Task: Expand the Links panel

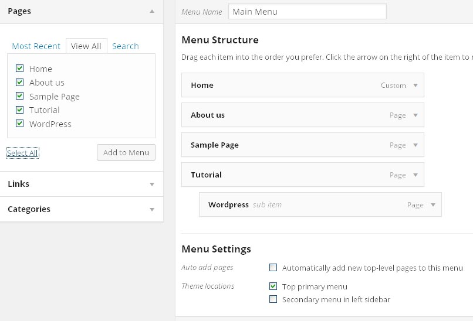Action: [x=152, y=184]
